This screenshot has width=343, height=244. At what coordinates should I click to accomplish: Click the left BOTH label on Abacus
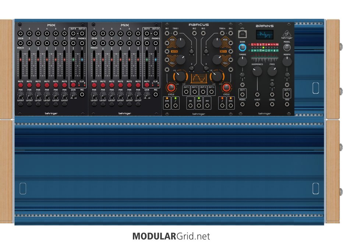tap(174, 52)
